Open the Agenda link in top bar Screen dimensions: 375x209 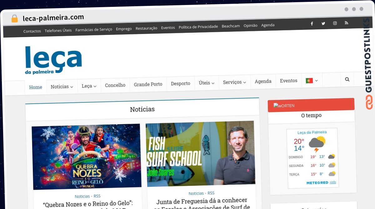tap(268, 25)
